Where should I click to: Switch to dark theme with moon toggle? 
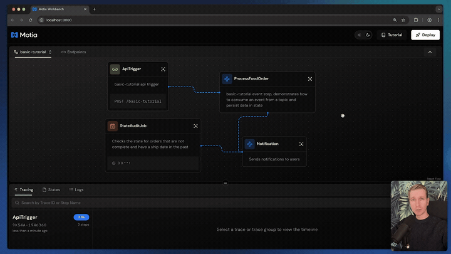pos(367,35)
